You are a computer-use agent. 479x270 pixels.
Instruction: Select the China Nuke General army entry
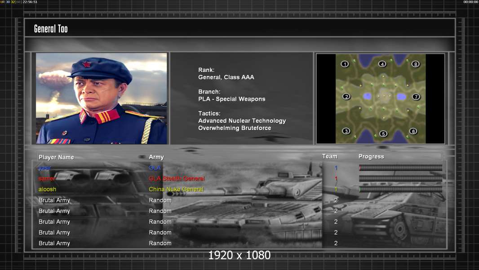point(176,189)
